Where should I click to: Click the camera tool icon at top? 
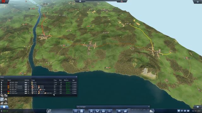click(x=80, y=1)
